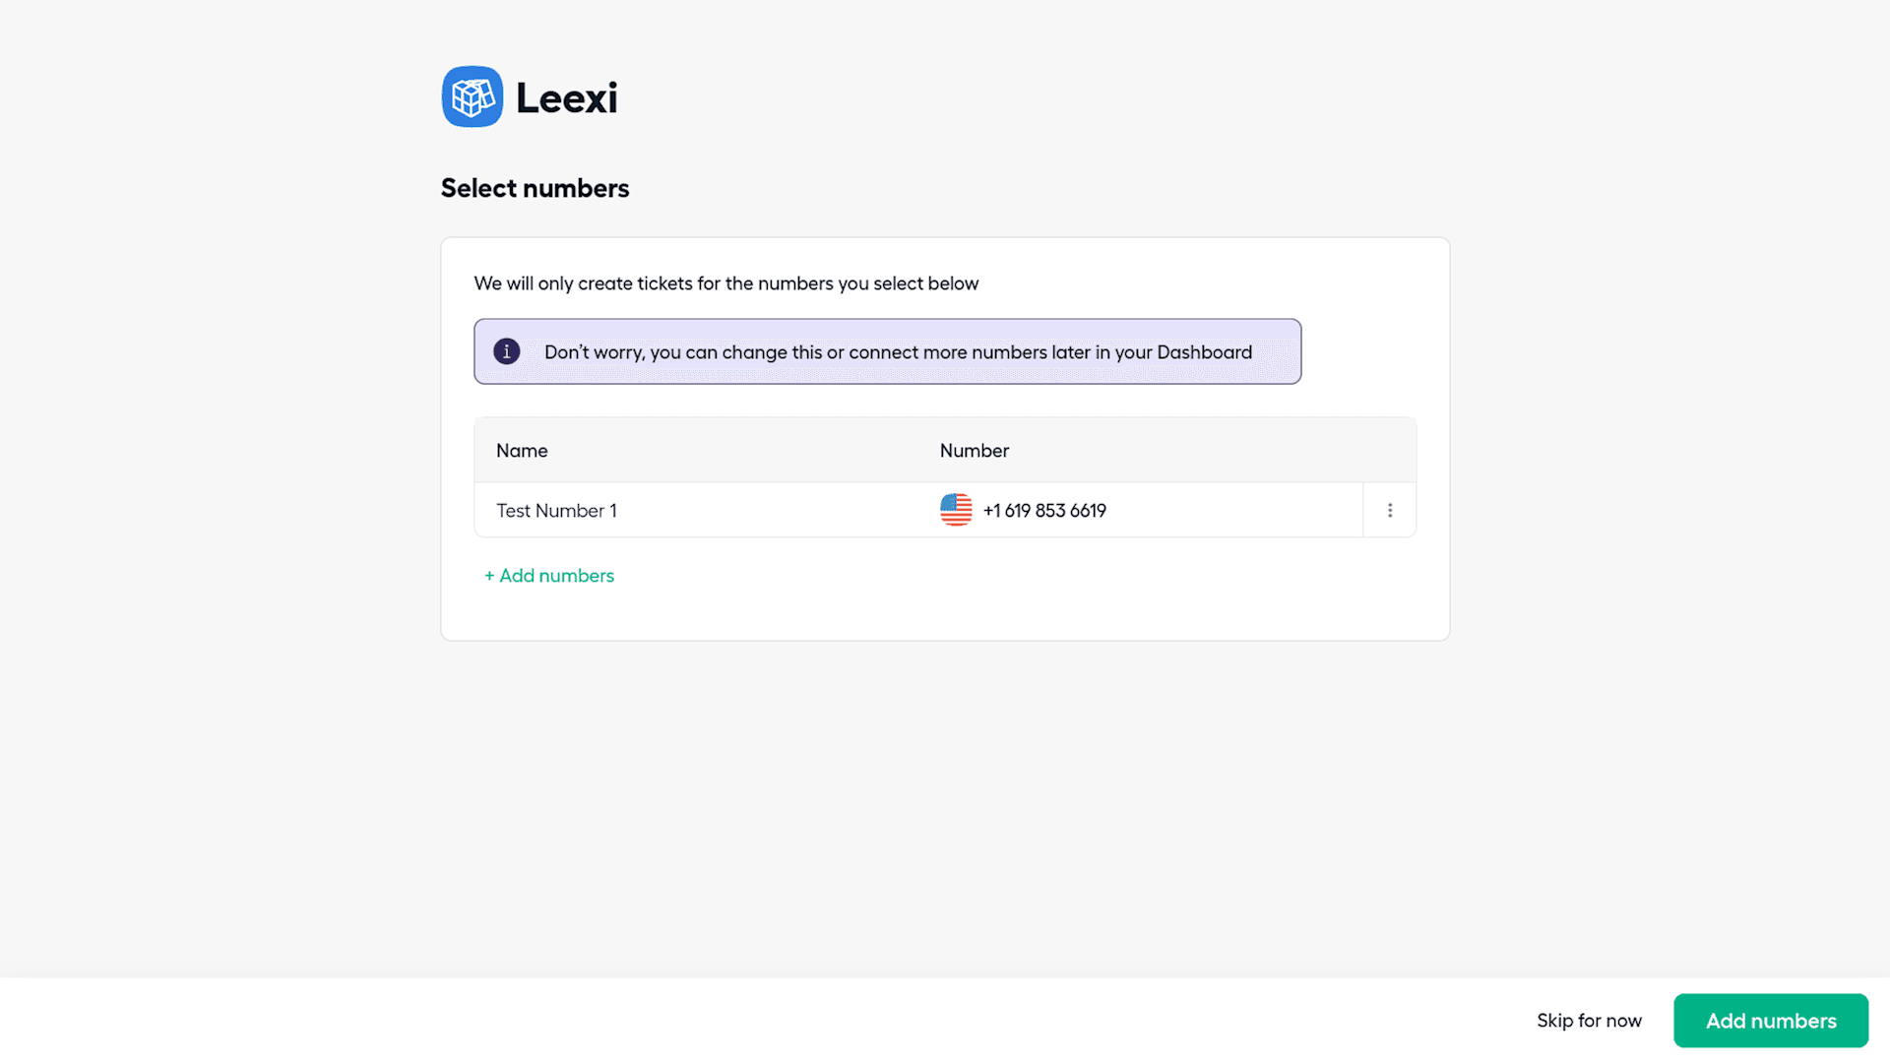Click the Leexi cube logo icon

(x=472, y=96)
